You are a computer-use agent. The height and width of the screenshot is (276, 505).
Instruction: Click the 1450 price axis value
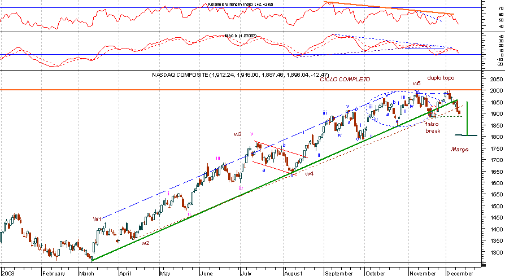497,218
